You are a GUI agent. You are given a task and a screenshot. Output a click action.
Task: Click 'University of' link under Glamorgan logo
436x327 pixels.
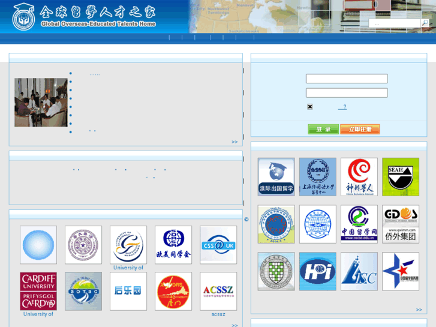coord(128,268)
